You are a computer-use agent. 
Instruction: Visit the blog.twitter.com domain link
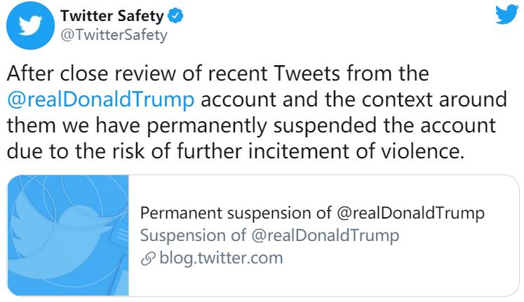point(221,259)
